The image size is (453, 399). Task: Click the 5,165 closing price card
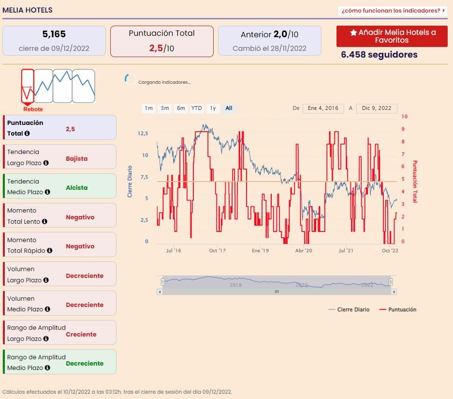coord(54,41)
